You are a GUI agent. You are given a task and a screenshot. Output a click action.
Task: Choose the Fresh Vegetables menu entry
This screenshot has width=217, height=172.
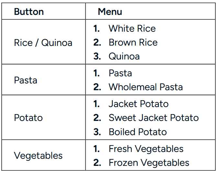[146, 149]
